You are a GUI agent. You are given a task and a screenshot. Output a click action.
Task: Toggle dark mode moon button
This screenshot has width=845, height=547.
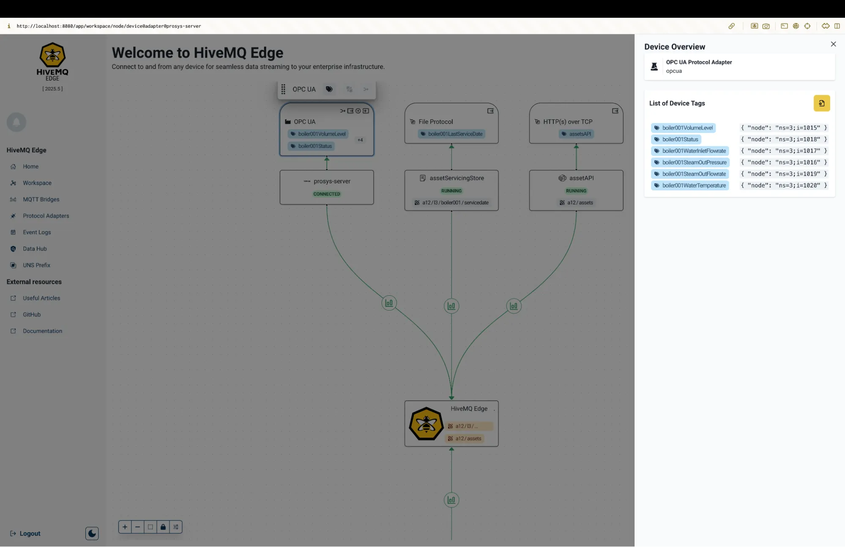(92, 533)
